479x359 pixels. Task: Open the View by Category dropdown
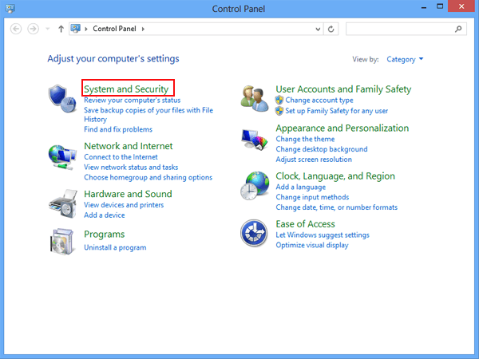(405, 59)
